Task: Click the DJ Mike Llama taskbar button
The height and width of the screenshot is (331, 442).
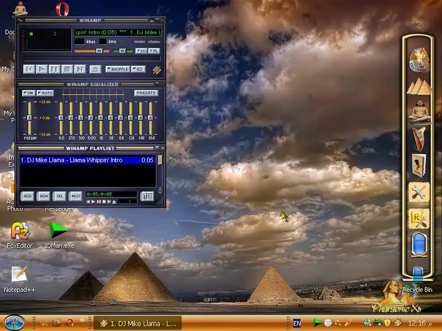Action: click(x=138, y=323)
